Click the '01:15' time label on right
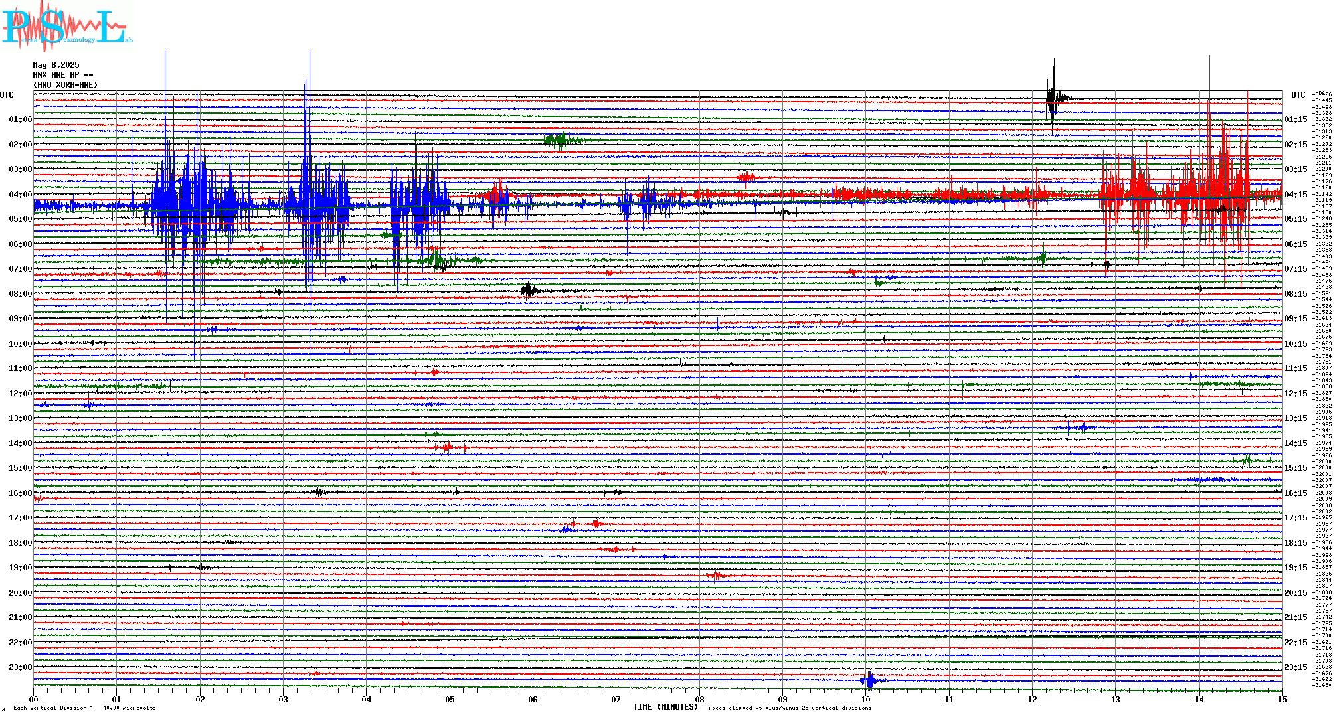Viewport: 1335px width, 717px height. pos(1296,119)
